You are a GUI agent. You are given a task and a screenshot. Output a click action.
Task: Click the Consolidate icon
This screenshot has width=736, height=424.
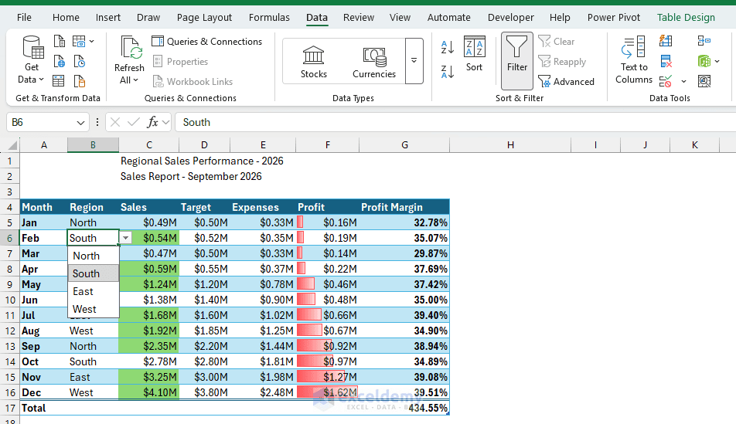(704, 41)
